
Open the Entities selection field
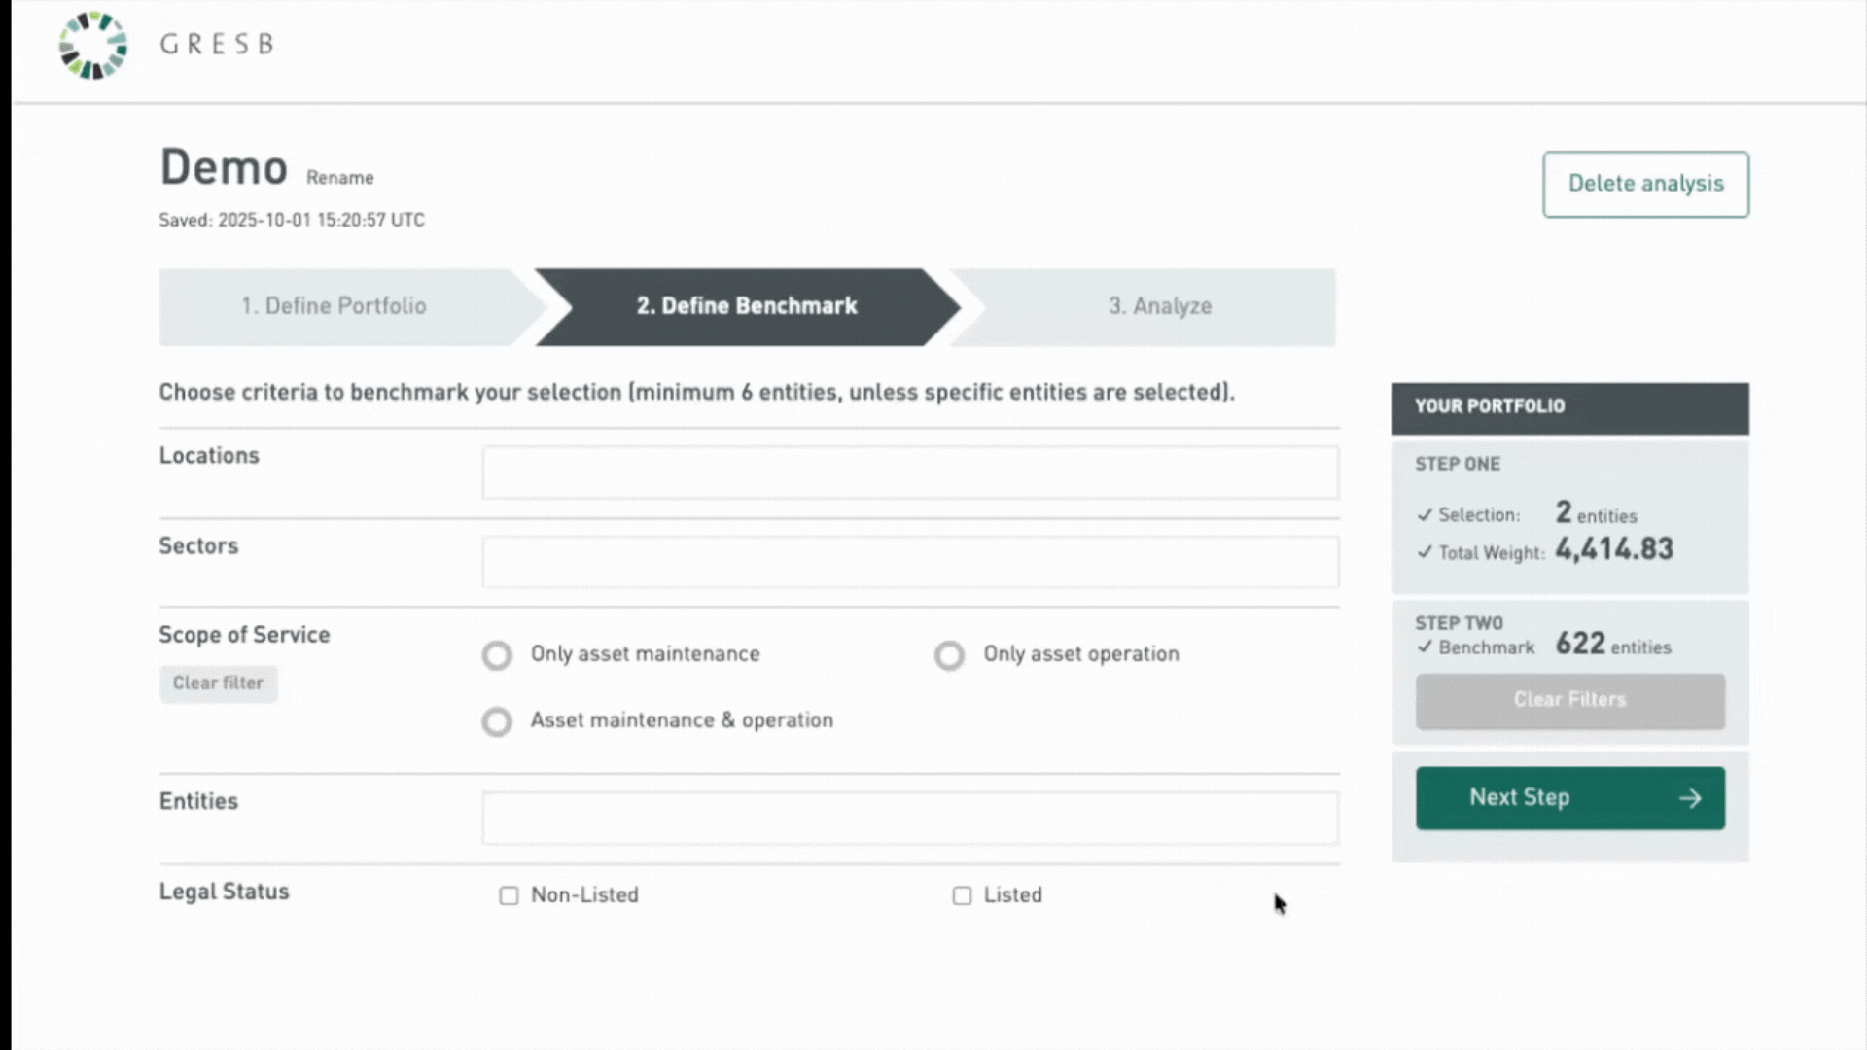909,818
